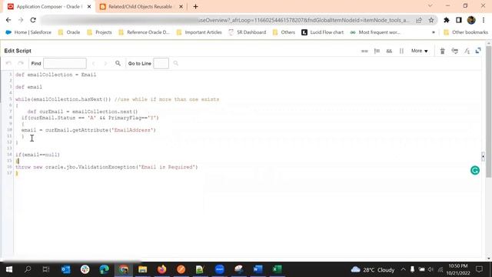Open Firefox from the taskbar
The height and width of the screenshot is (277, 492).
point(162,269)
